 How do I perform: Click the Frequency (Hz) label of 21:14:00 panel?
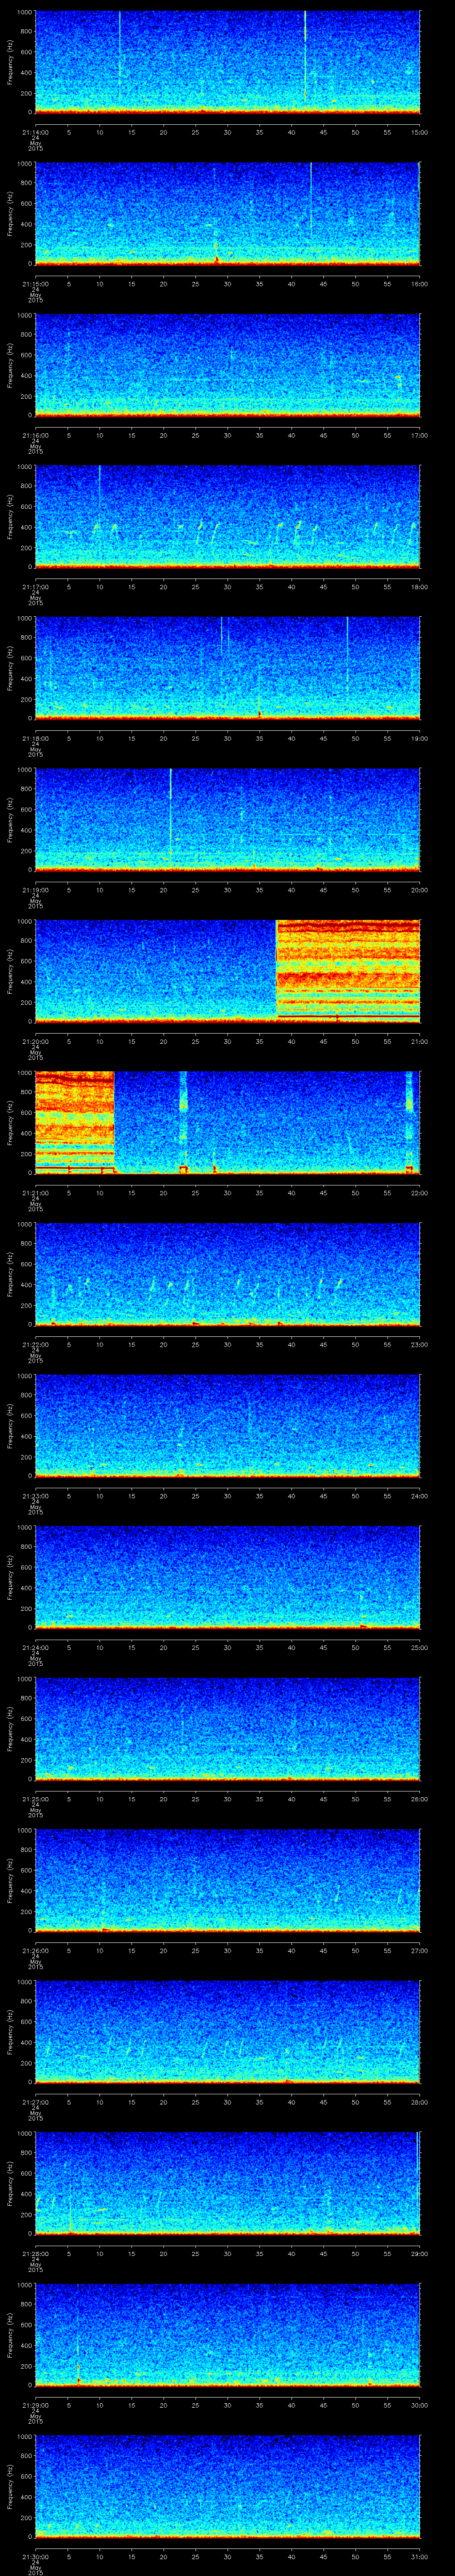coord(10,62)
